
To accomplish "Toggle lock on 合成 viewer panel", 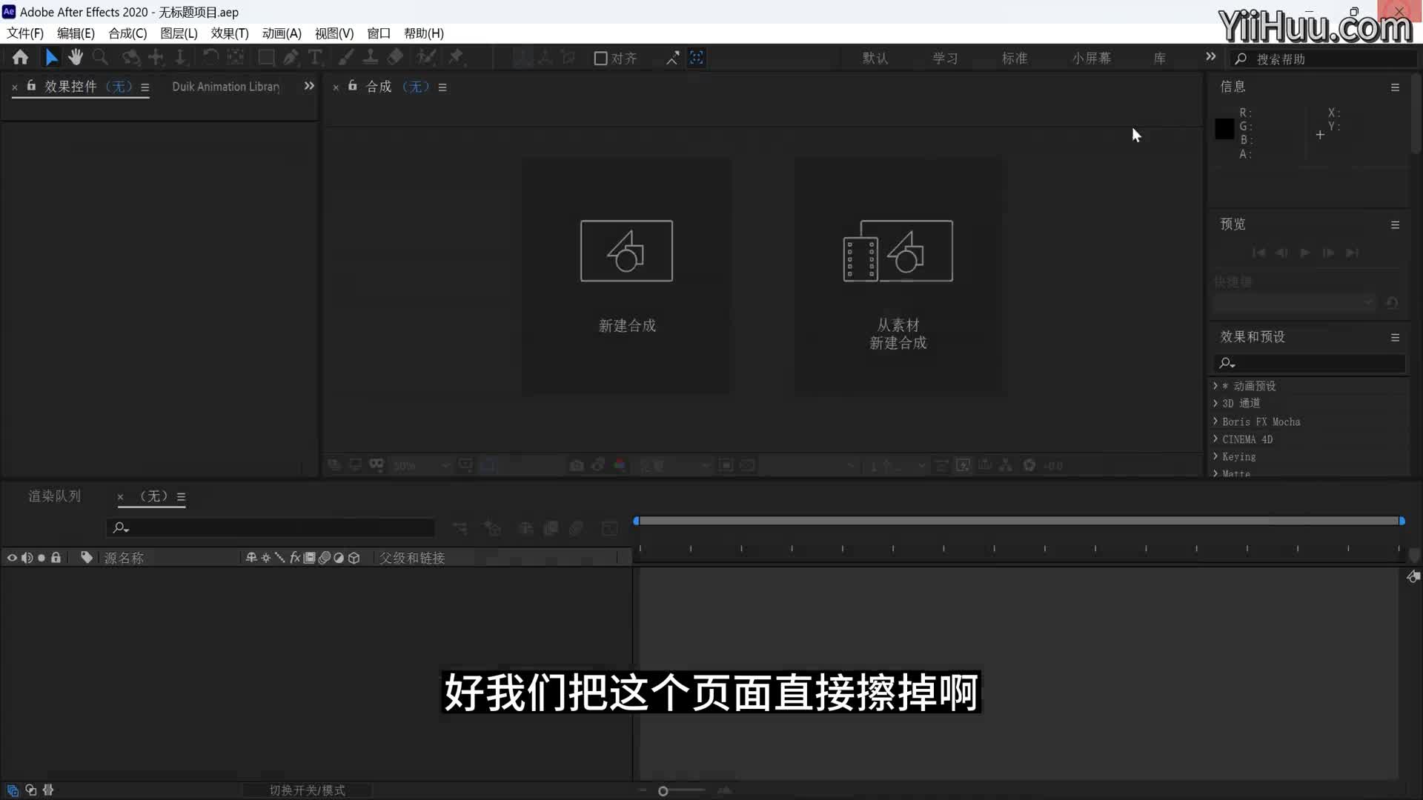I will (353, 86).
